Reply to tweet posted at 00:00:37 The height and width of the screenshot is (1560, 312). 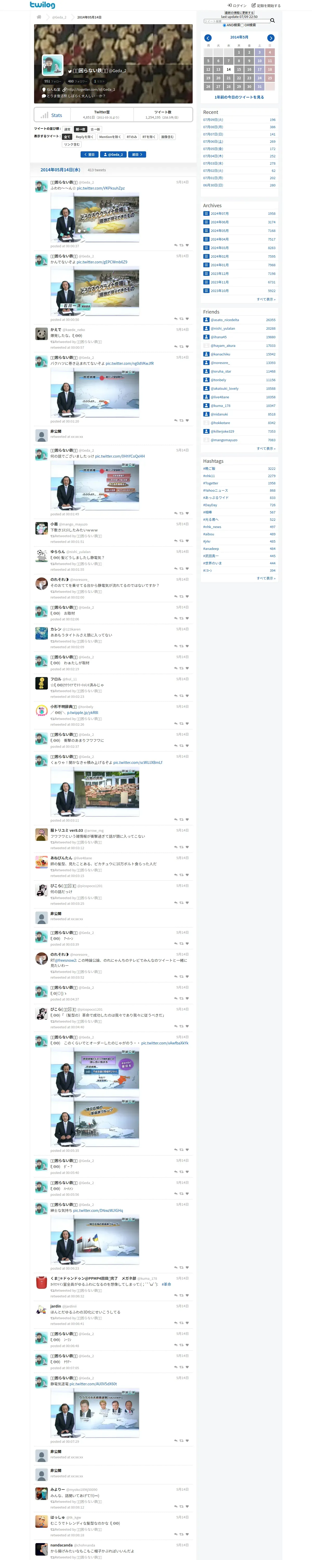[176, 245]
